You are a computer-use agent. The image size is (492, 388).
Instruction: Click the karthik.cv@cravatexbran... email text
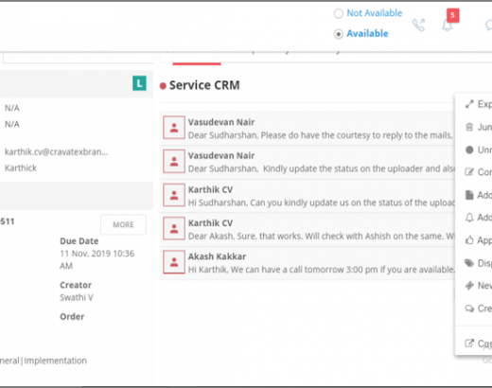click(x=56, y=152)
